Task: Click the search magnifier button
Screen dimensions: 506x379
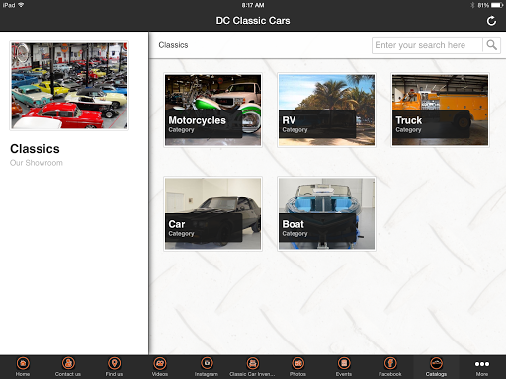Action: point(491,45)
